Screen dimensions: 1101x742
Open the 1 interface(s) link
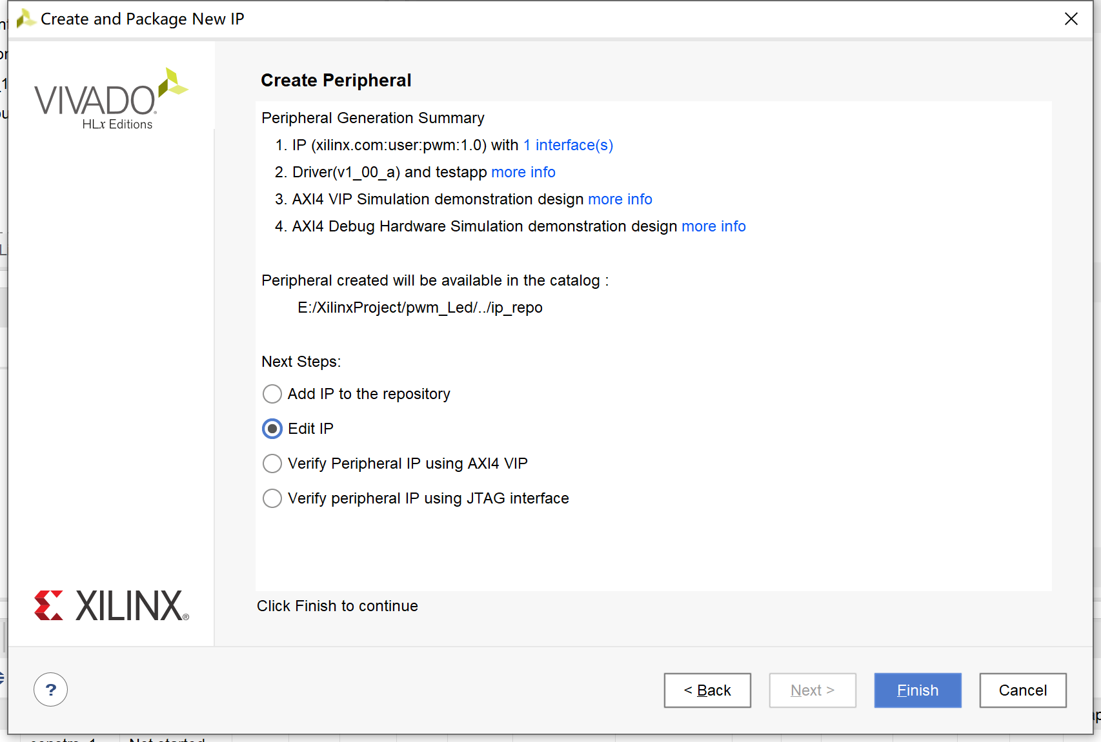568,145
